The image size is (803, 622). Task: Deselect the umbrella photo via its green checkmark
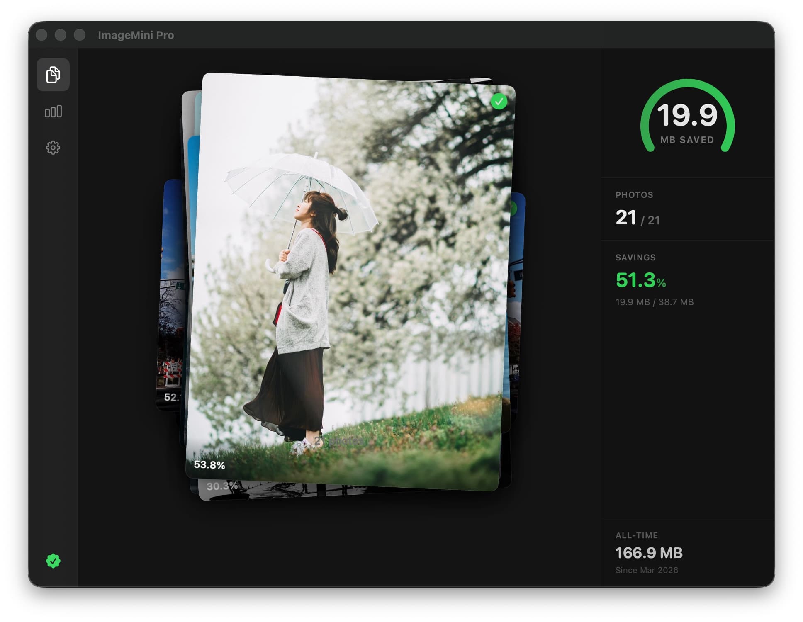(x=499, y=102)
